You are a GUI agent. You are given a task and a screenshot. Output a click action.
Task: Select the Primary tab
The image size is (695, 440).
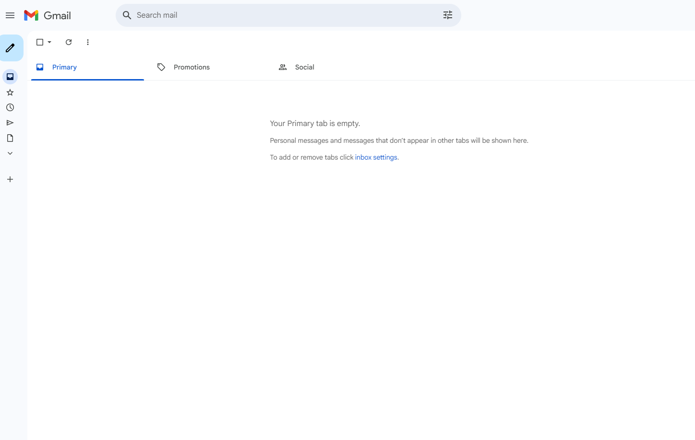click(x=64, y=67)
